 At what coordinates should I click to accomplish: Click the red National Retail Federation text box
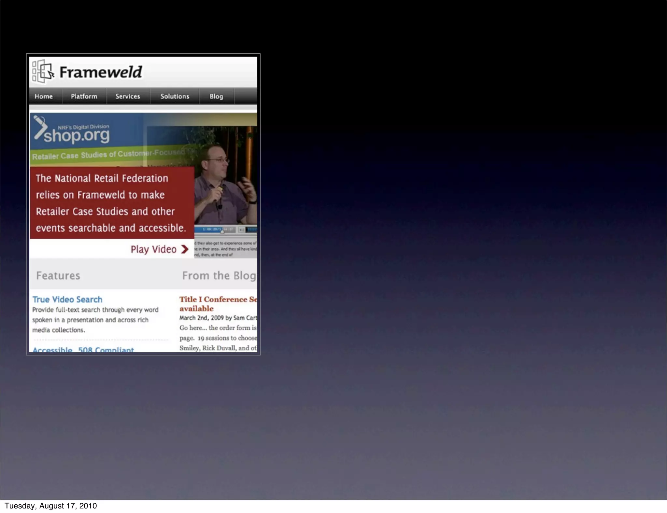tap(112, 203)
